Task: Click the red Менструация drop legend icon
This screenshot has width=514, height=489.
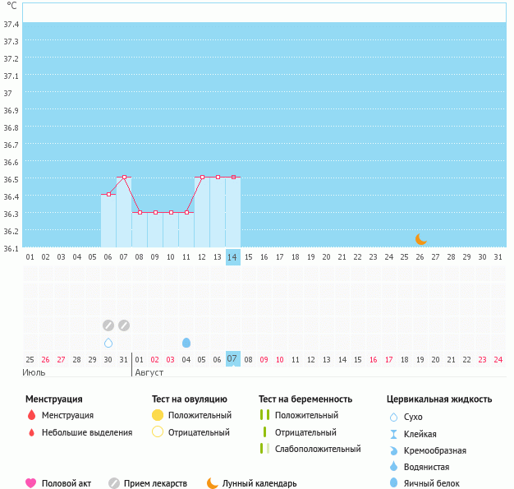Action: pyautogui.click(x=31, y=415)
